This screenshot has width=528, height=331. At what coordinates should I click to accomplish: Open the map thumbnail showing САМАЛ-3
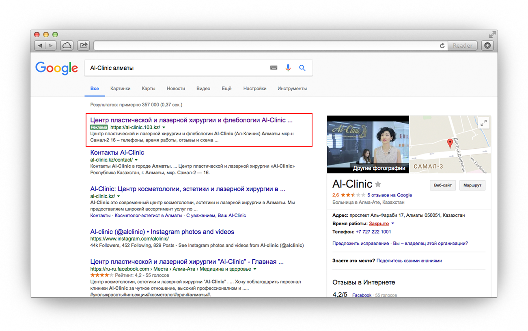point(450,144)
